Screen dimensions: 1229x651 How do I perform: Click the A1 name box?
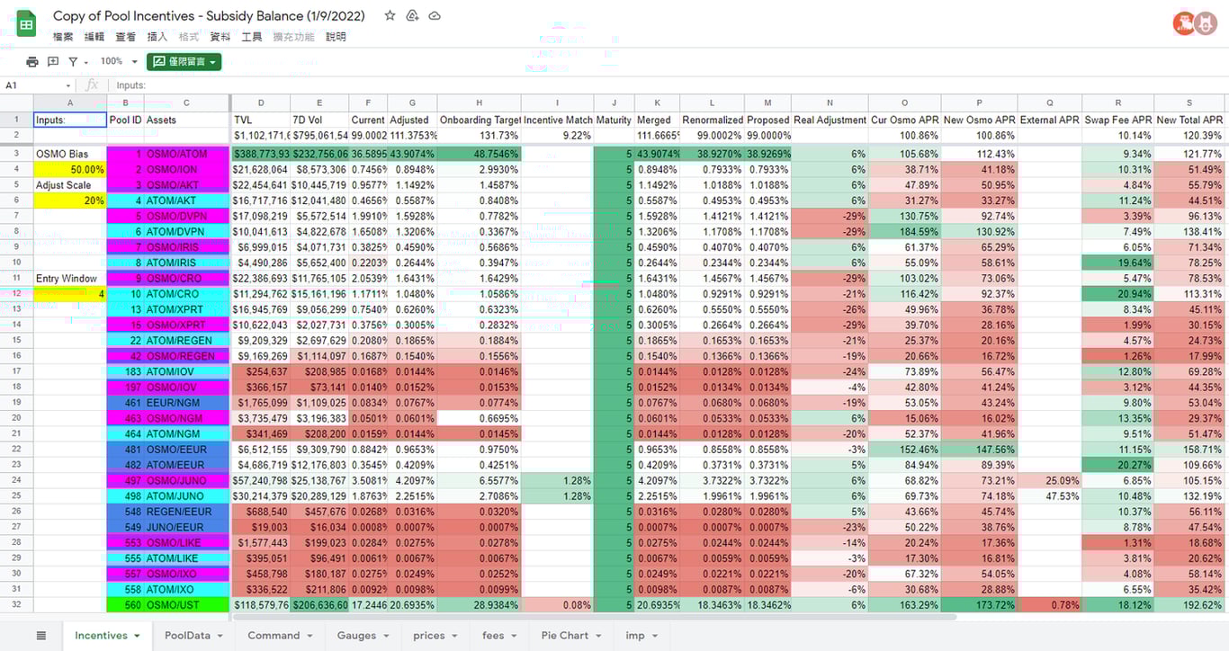(34, 85)
